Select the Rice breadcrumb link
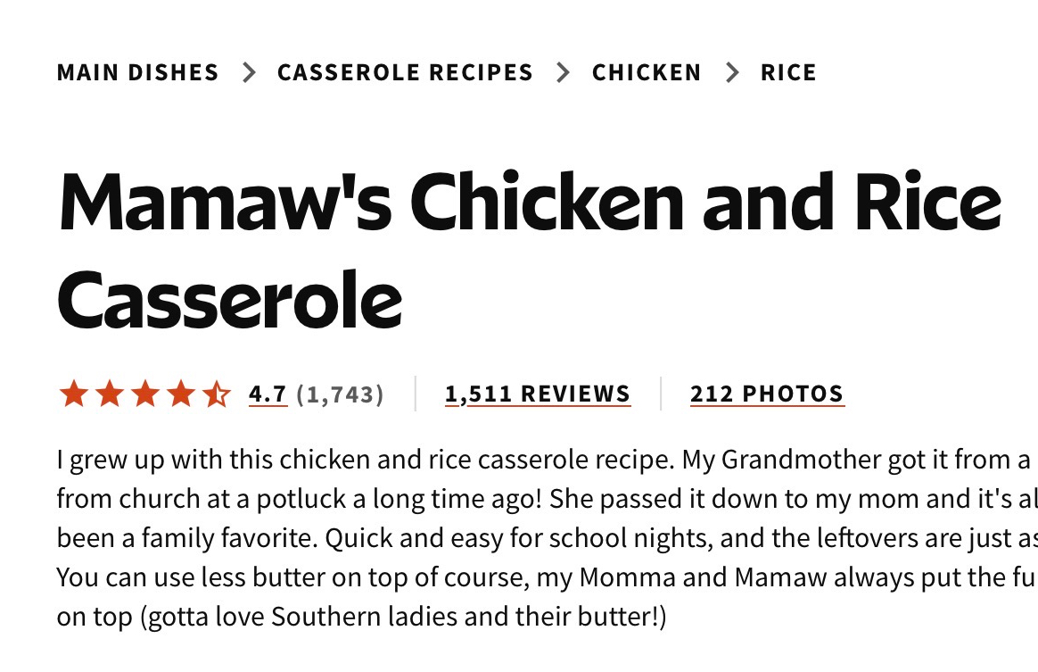 788,72
